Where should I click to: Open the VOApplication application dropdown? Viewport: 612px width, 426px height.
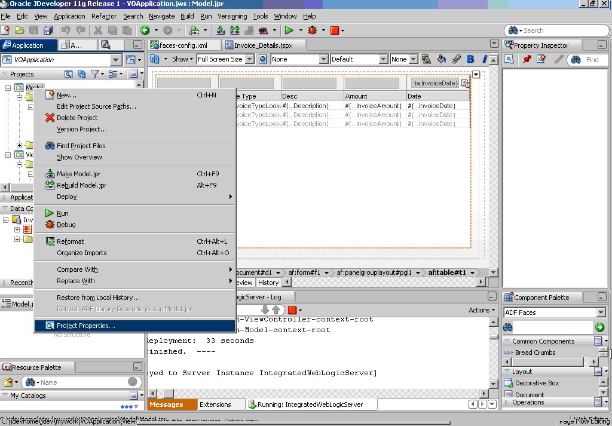point(115,60)
